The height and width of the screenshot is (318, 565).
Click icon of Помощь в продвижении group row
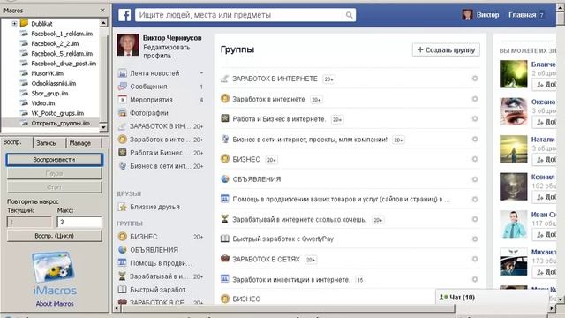(x=225, y=199)
